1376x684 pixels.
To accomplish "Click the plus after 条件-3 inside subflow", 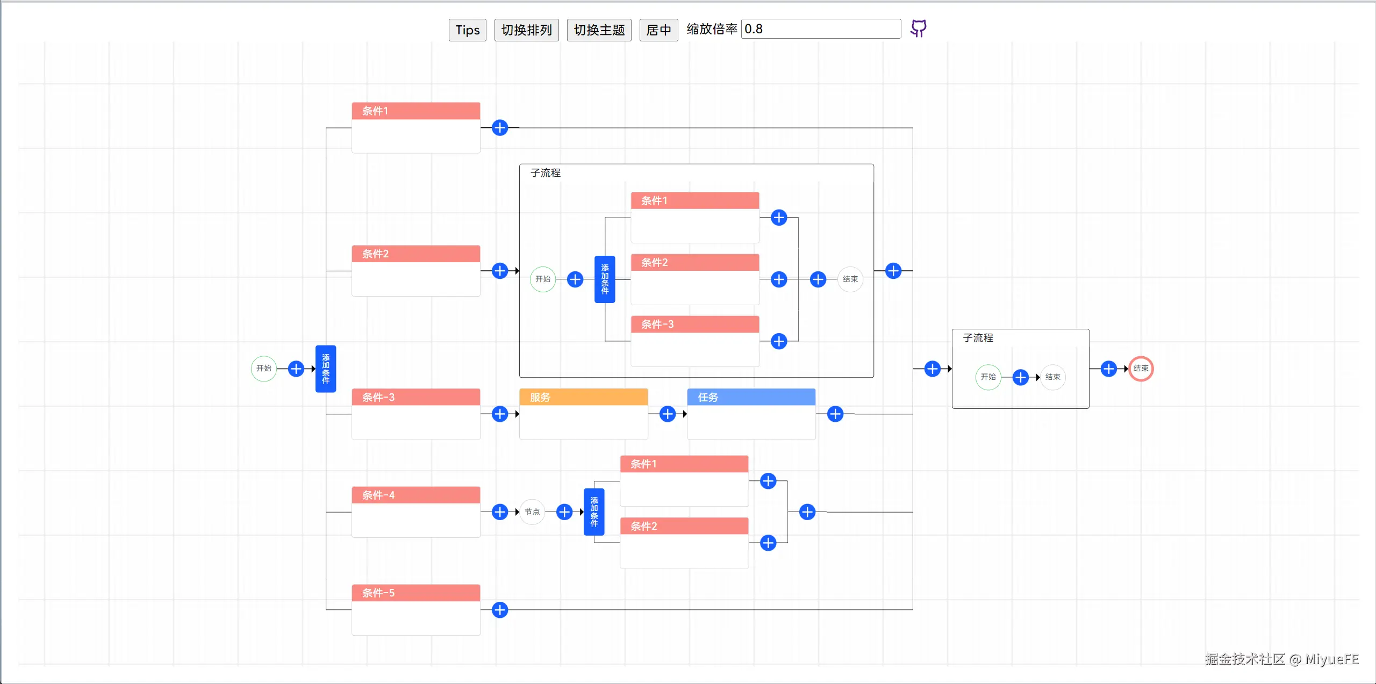I will (779, 341).
